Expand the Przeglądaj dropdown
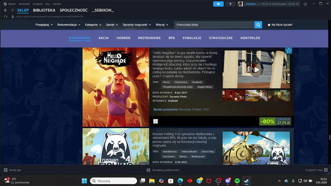 [x=44, y=25]
